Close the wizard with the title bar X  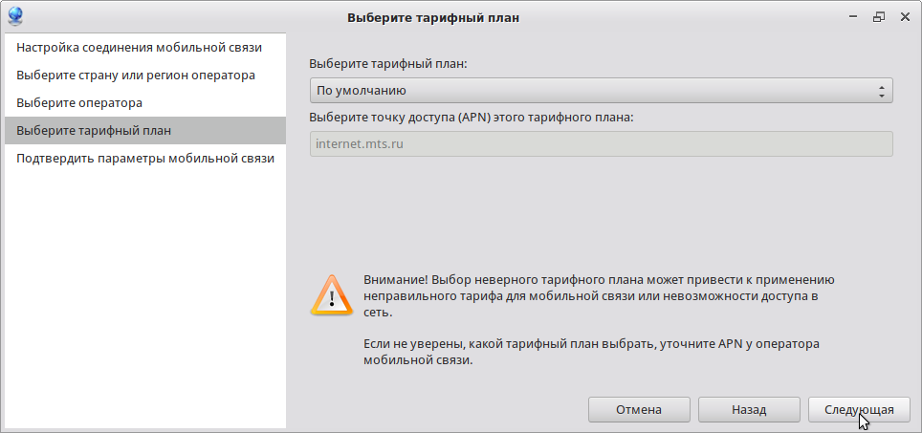(x=903, y=16)
